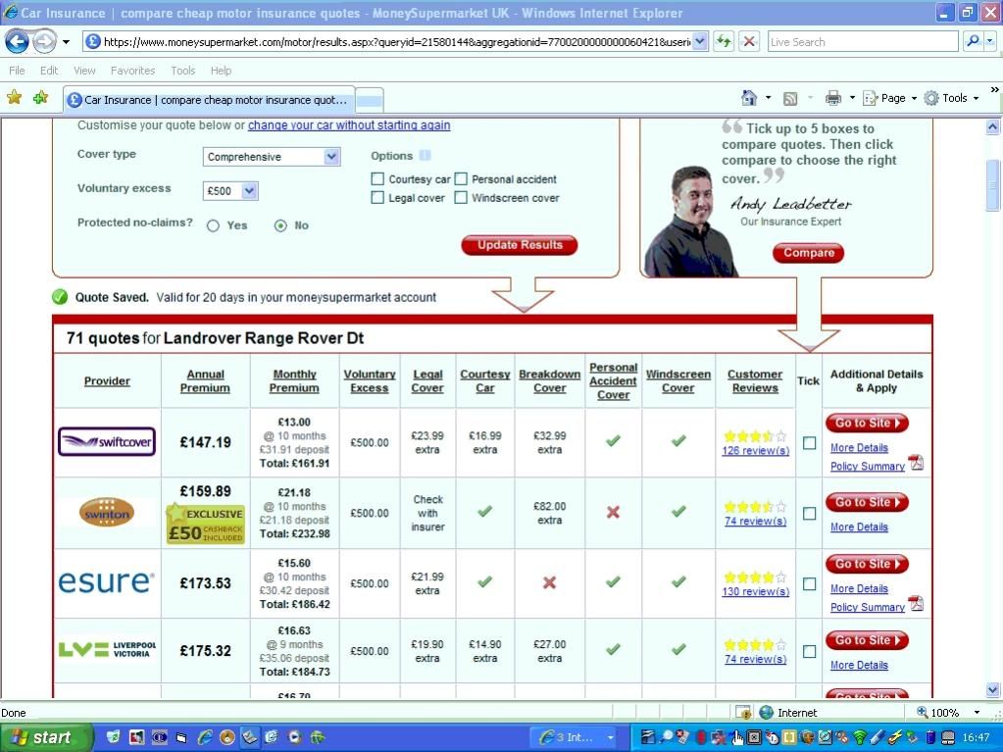1003x752 pixels.
Task: Click the Stop loading X icon
Action: (x=748, y=42)
